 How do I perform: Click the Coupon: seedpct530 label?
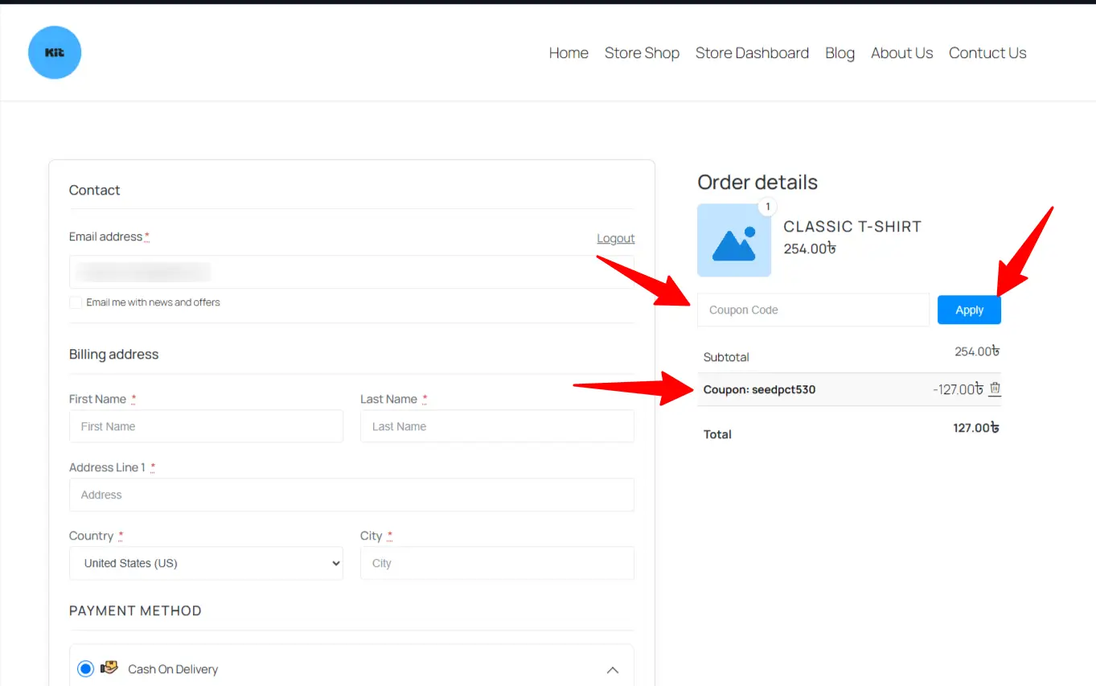(759, 389)
